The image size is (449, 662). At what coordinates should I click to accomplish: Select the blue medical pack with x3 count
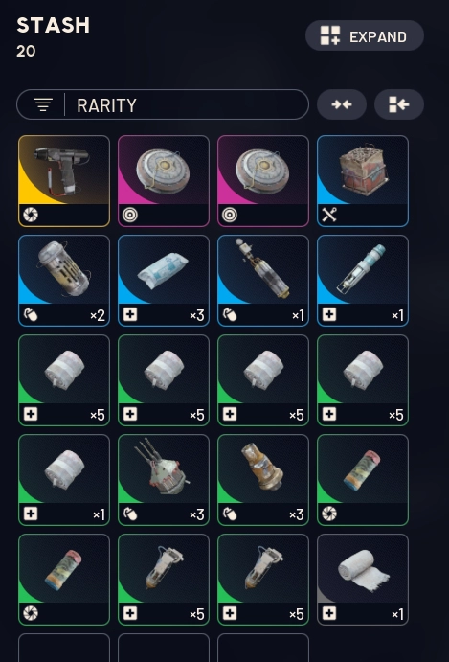(x=164, y=281)
